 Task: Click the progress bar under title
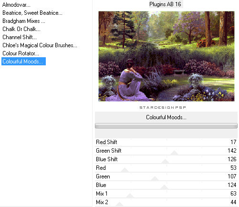coord(166,126)
